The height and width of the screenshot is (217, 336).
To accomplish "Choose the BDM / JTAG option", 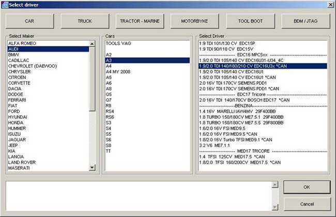I will click(x=305, y=21).
